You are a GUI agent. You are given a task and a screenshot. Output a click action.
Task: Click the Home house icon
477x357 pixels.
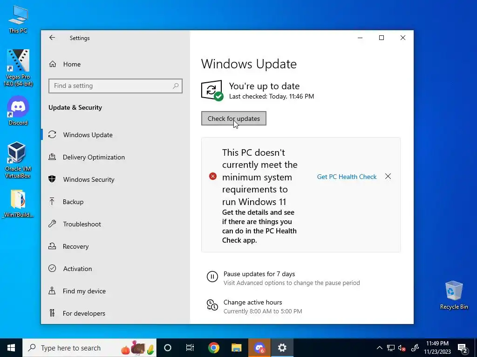point(53,64)
